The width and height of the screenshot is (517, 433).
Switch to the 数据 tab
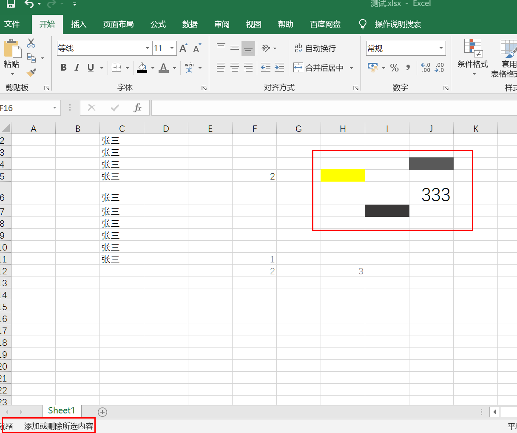[190, 24]
